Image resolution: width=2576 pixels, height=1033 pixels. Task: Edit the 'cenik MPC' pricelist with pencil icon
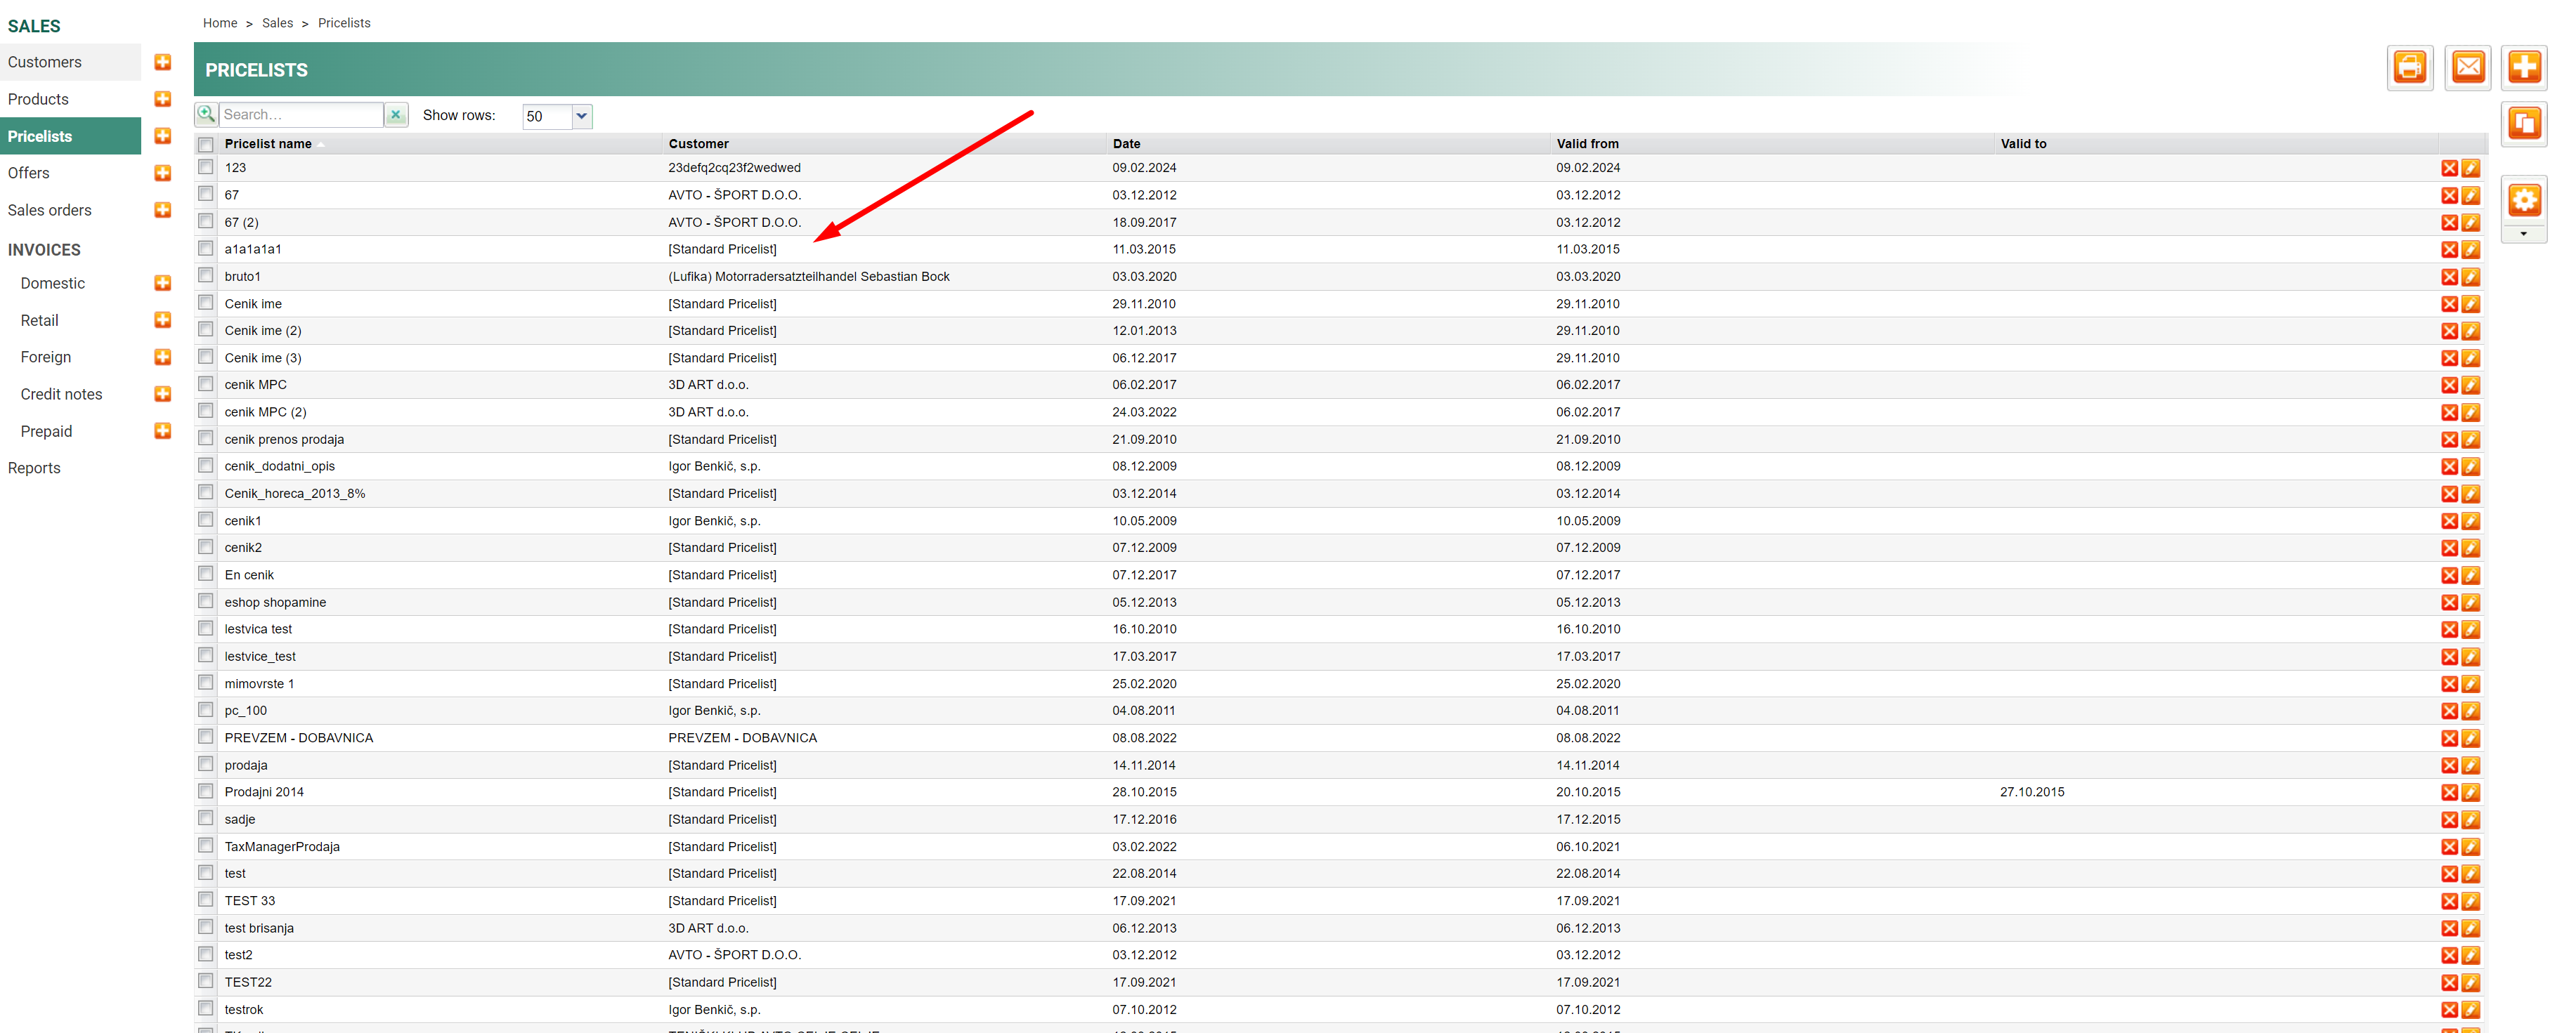click(2470, 386)
